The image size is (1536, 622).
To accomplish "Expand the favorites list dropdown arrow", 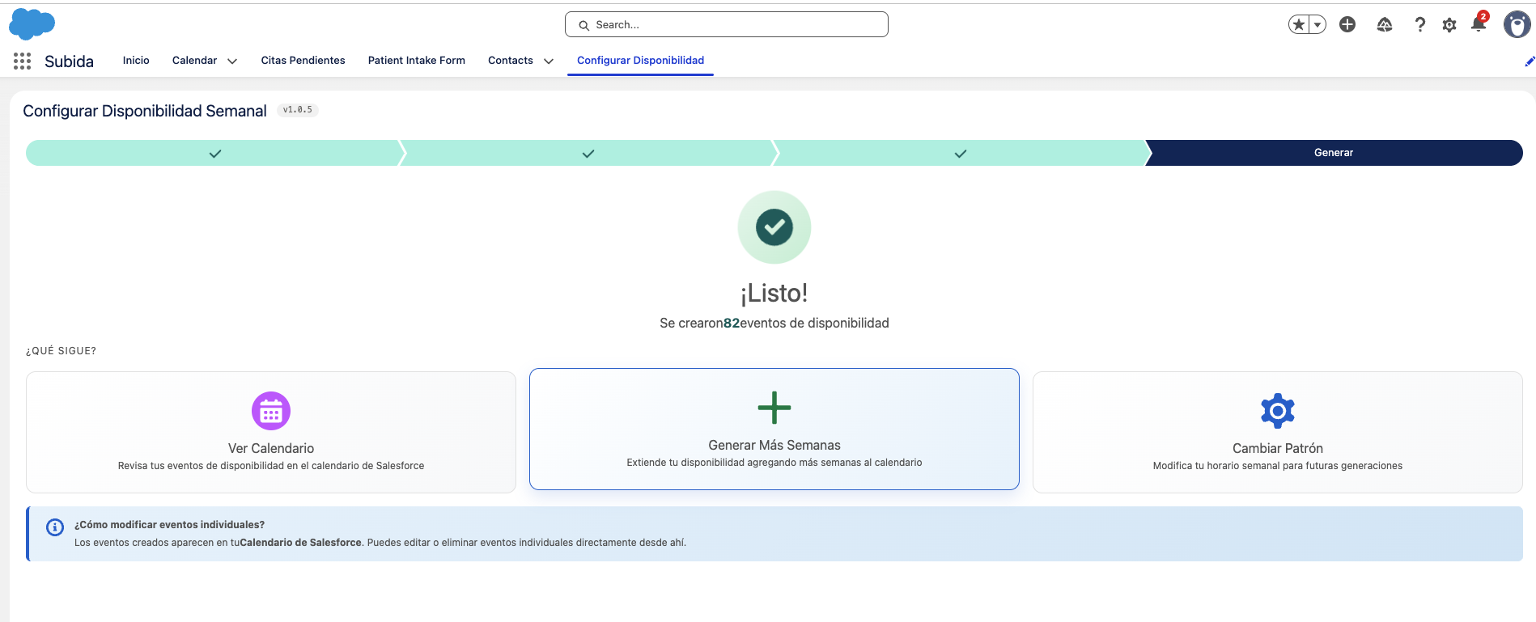I will 1317,24.
